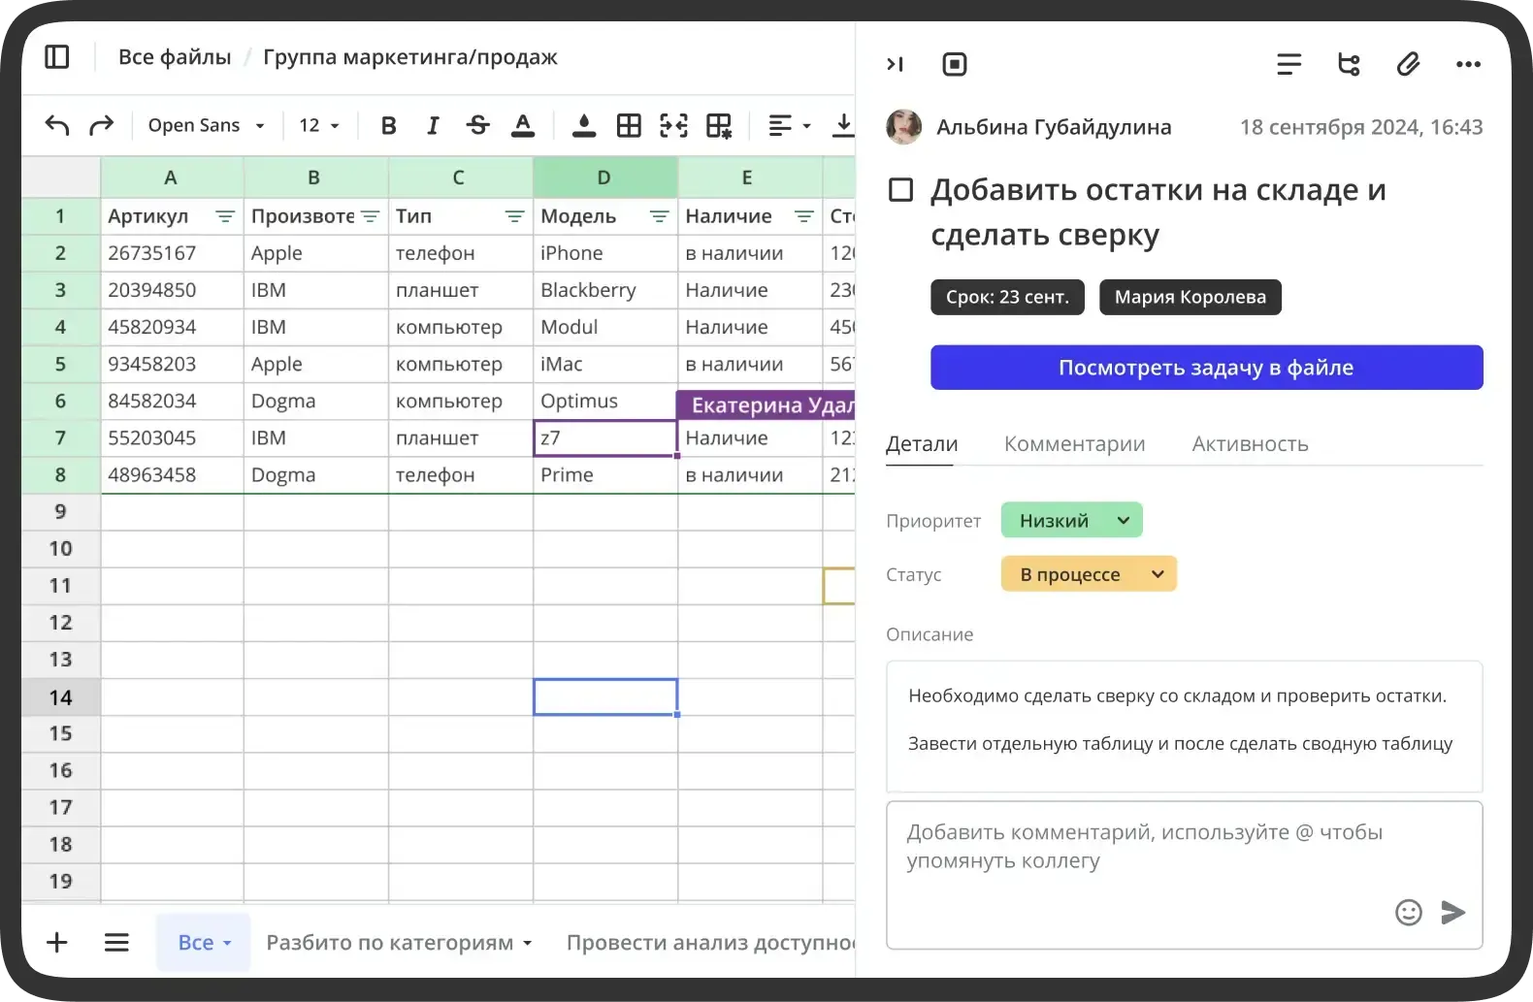This screenshot has height=1002, width=1533.
Task: Select cell containing 26735167
Action: point(172,253)
